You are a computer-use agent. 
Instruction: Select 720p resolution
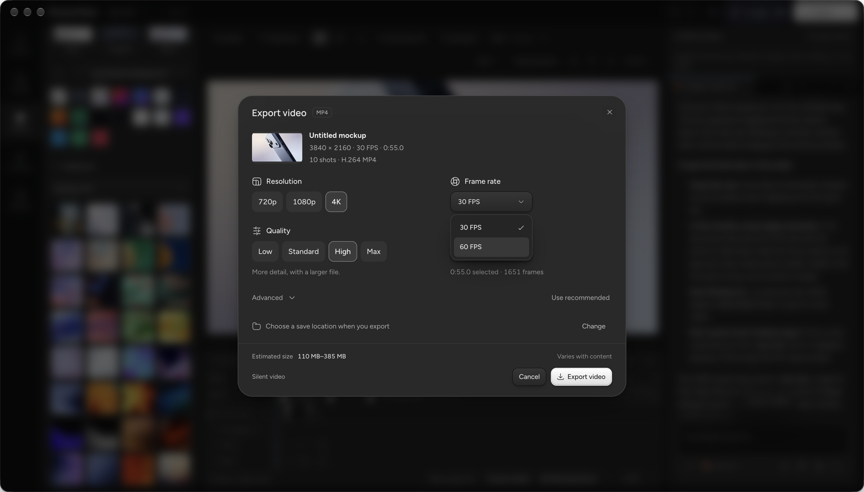point(267,202)
